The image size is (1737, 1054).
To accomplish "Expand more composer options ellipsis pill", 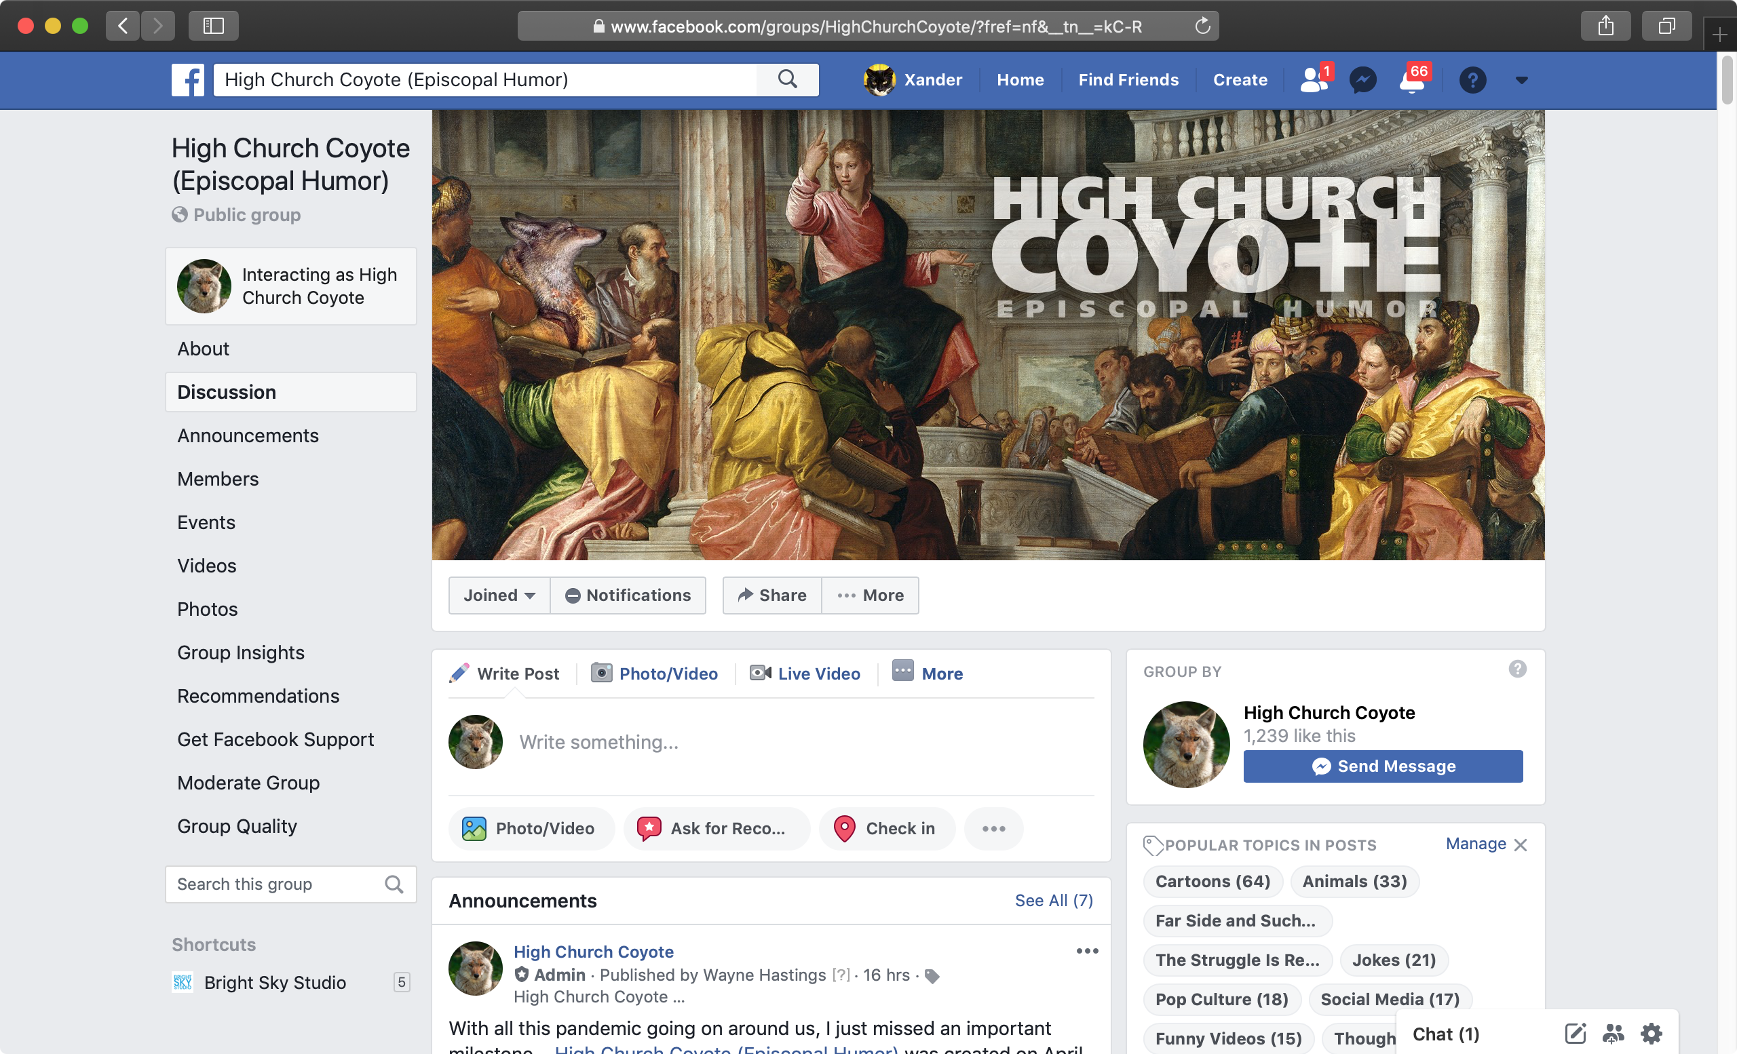I will (994, 829).
